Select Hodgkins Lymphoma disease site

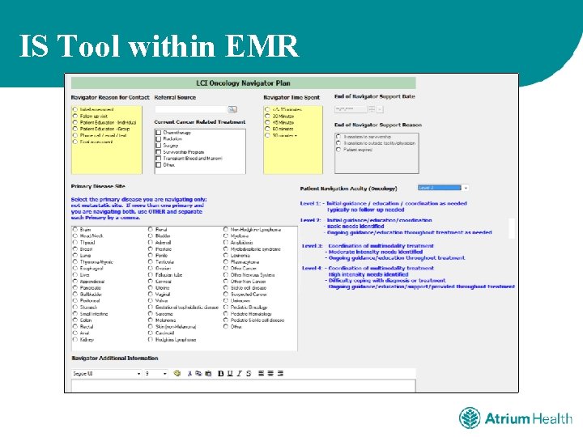coord(151,339)
